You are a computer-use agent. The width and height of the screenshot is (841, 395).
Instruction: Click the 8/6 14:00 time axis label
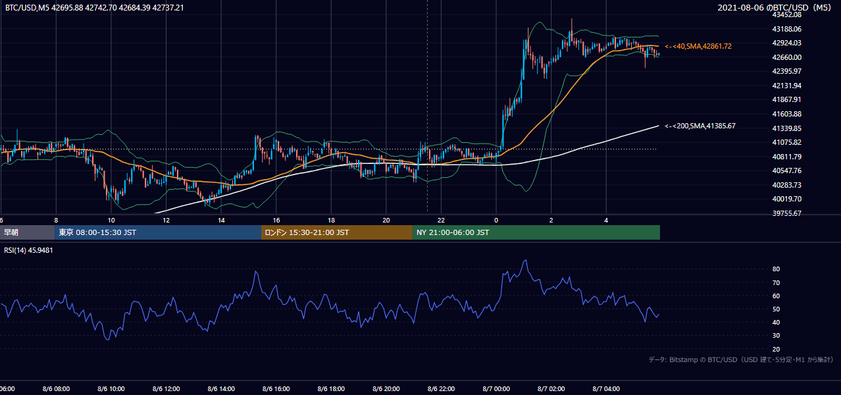(x=221, y=389)
